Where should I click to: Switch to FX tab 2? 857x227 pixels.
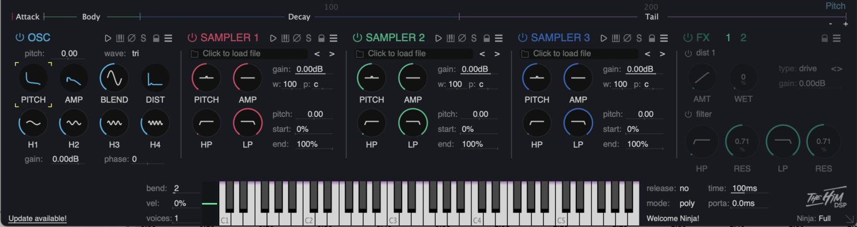click(x=743, y=38)
